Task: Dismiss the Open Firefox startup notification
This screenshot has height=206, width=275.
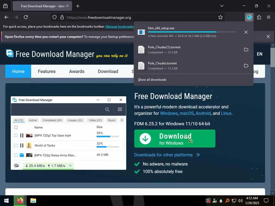Action: pyautogui.click(x=268, y=36)
